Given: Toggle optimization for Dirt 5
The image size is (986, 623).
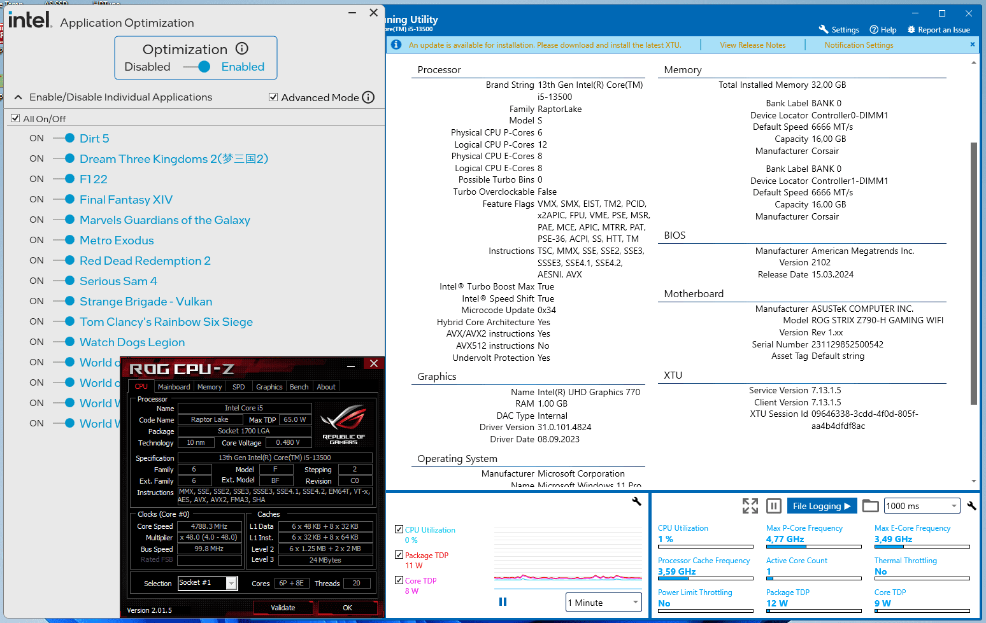Looking at the screenshot, I should pos(64,138).
